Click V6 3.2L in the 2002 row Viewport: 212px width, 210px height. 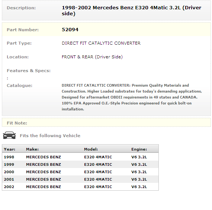[139, 187]
